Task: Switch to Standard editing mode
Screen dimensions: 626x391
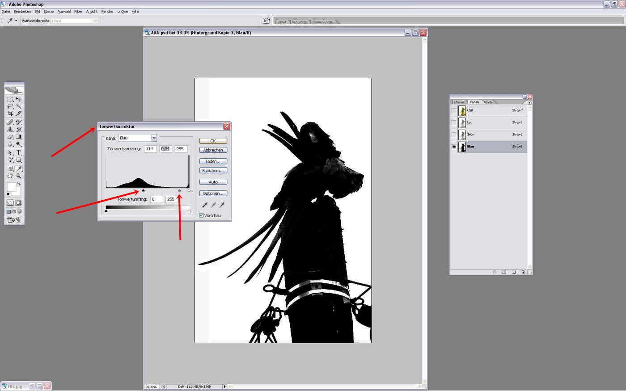Action: click(10, 203)
